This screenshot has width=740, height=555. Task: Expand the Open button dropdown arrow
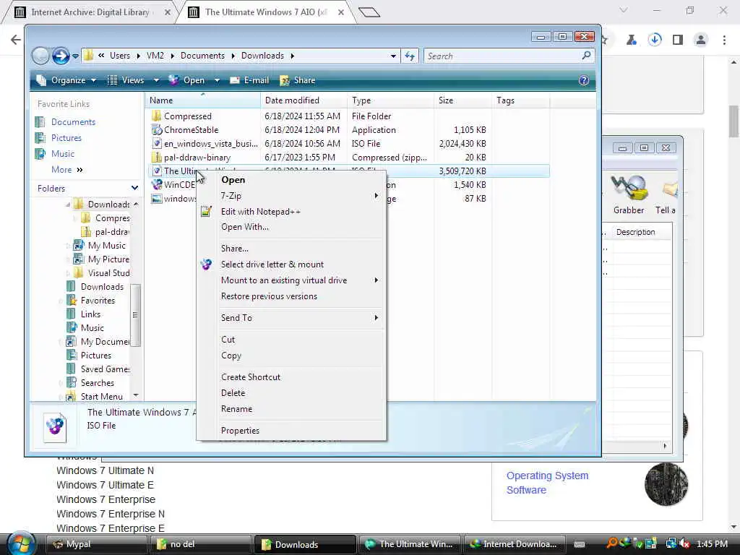(217, 81)
